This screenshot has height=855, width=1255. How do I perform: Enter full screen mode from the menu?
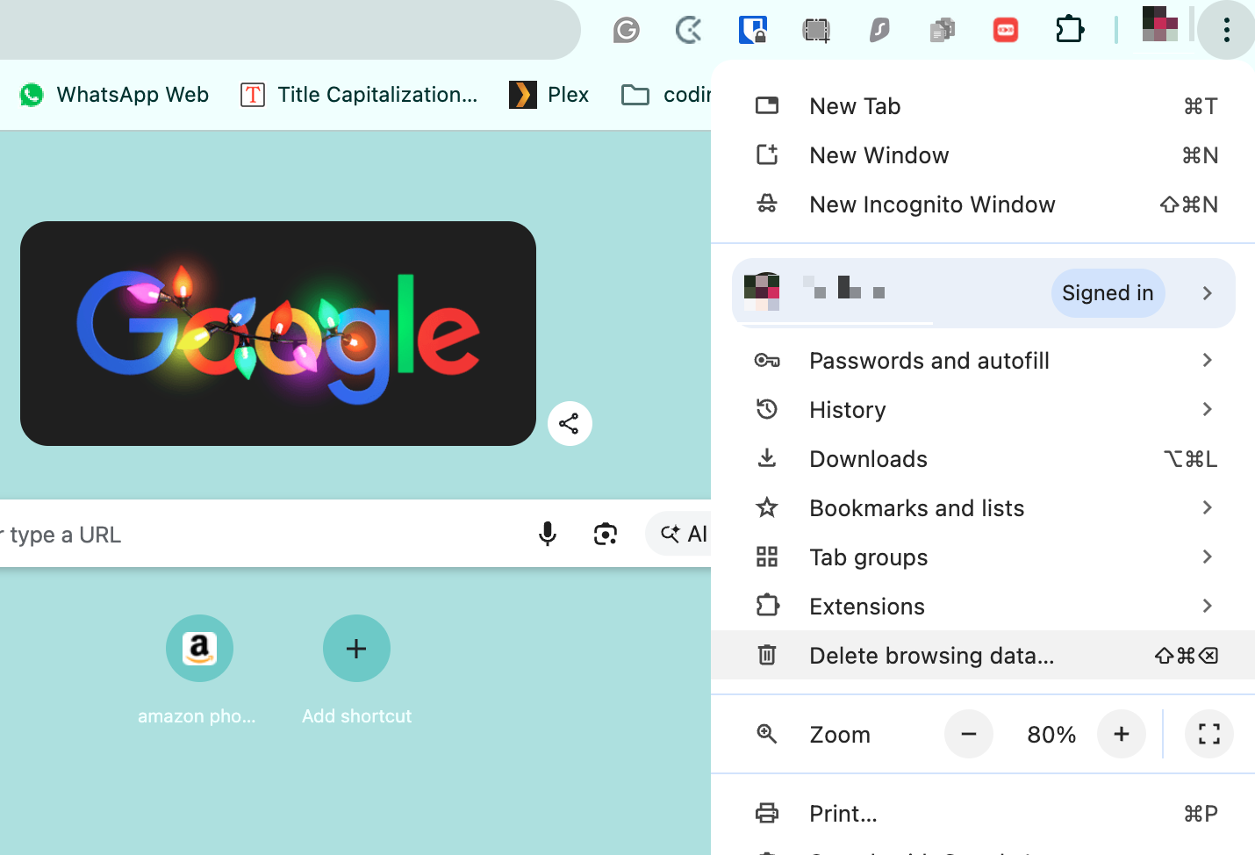click(x=1208, y=734)
